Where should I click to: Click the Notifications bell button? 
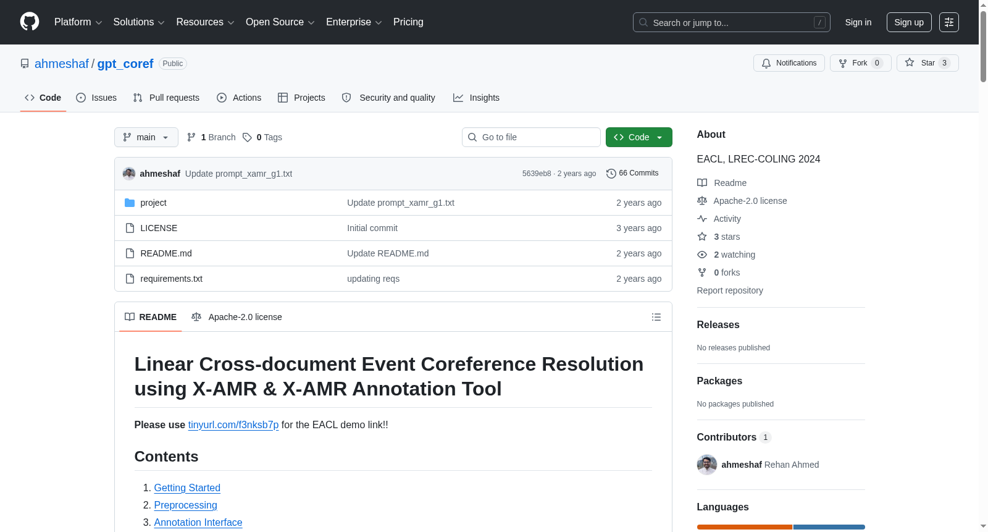point(789,63)
